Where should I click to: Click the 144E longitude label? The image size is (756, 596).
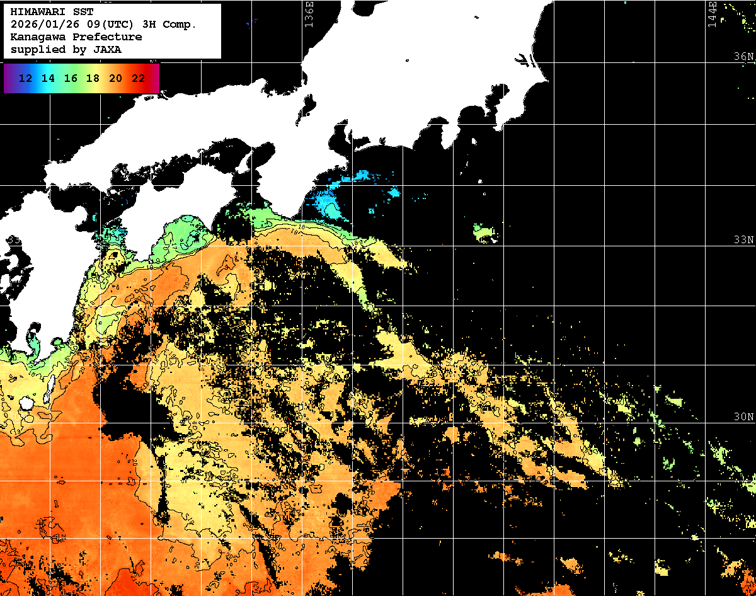(712, 14)
